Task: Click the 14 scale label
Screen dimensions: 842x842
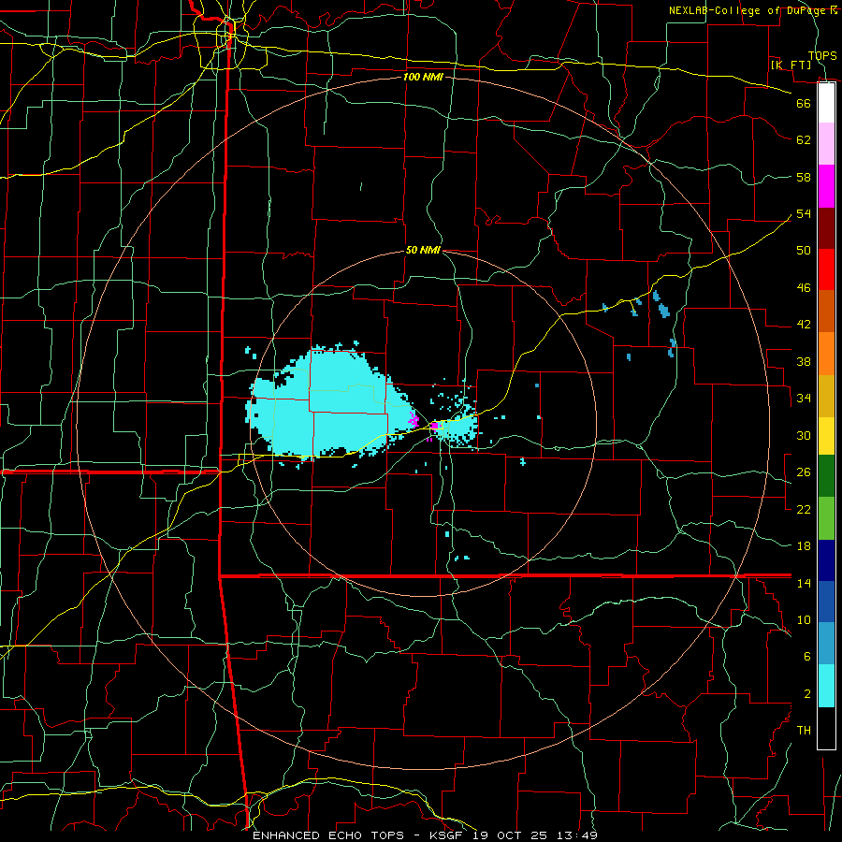Action: (804, 583)
